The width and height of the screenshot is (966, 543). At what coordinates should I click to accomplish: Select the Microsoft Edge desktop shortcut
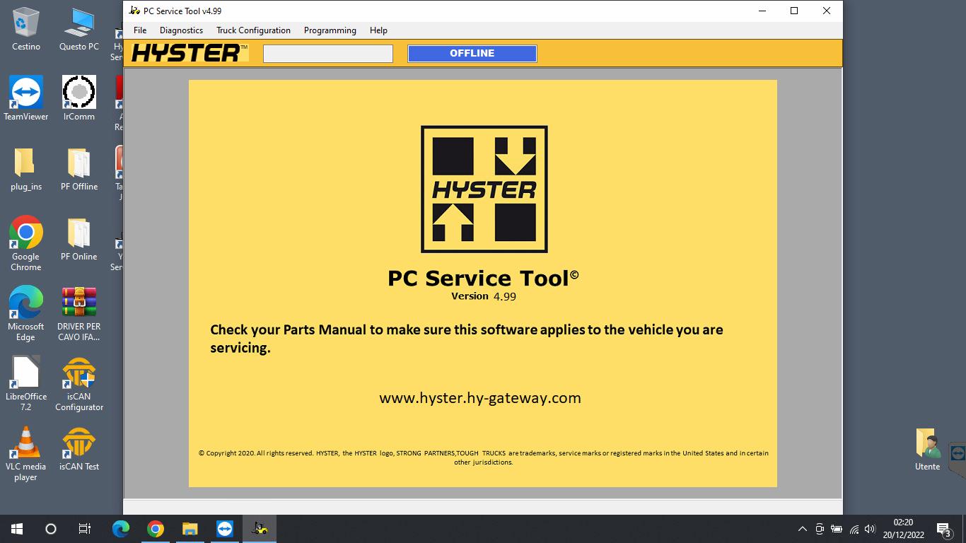(x=26, y=314)
